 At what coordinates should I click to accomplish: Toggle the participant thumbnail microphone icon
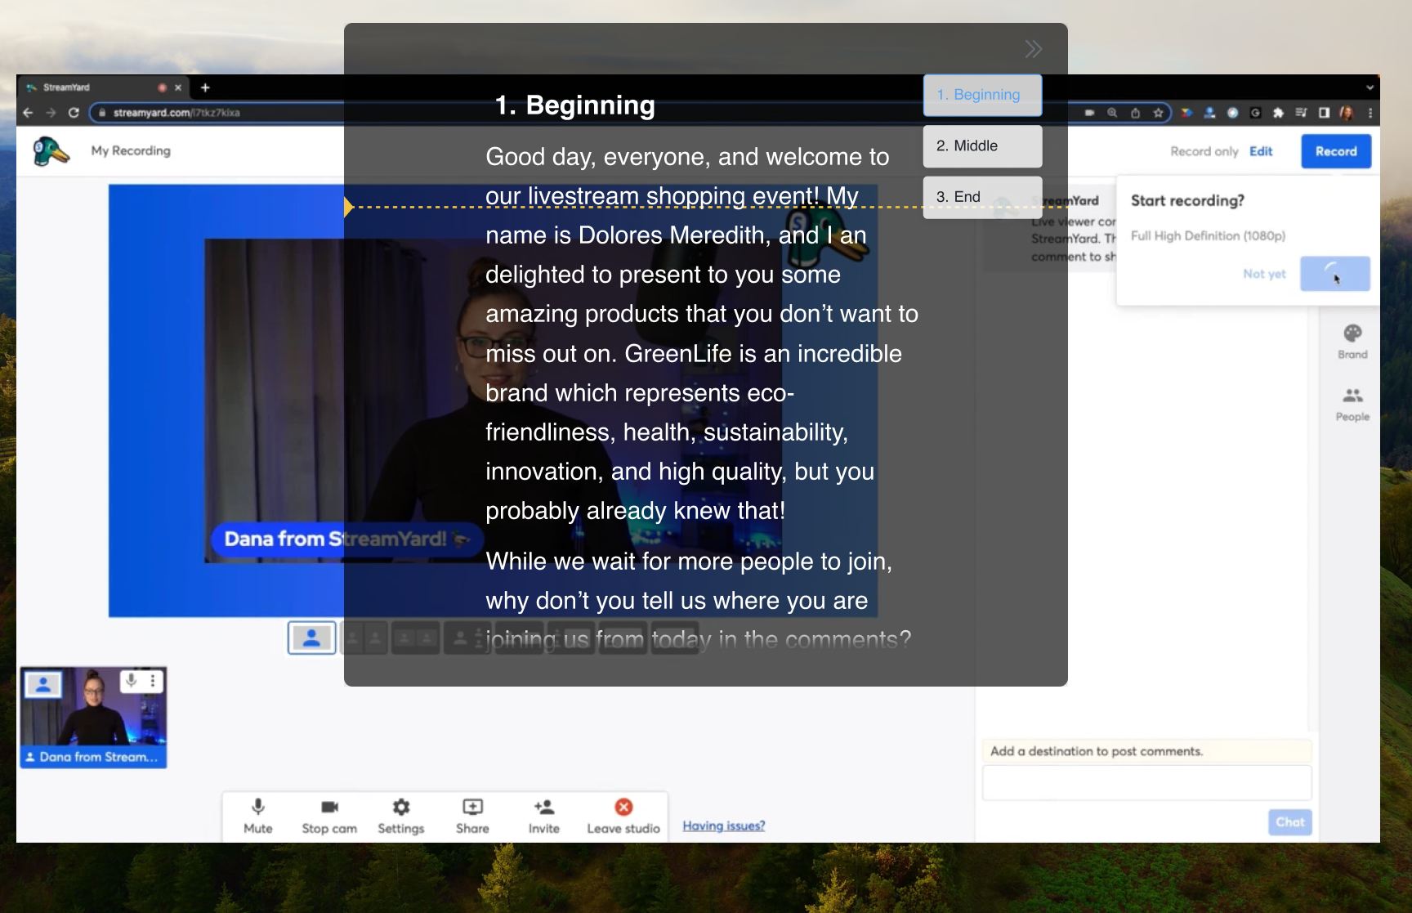[131, 680]
